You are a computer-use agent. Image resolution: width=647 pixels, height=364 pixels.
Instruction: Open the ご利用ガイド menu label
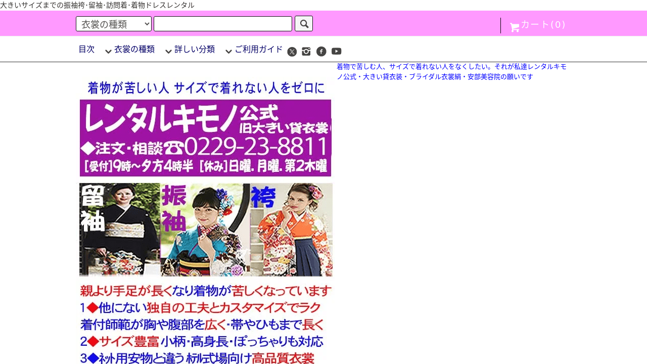pyautogui.click(x=259, y=50)
